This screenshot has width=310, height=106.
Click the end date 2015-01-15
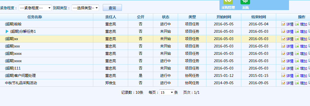pyautogui.click(x=258, y=75)
